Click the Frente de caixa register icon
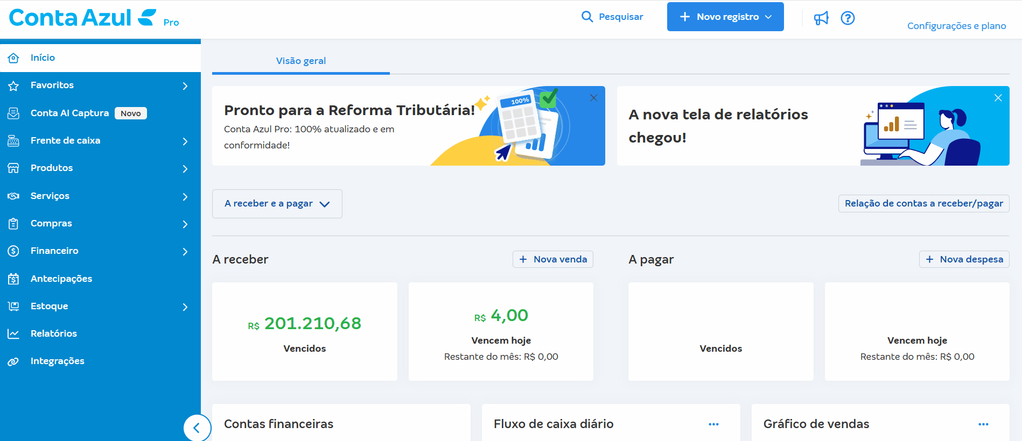Image resolution: width=1022 pixels, height=441 pixels. coord(13,141)
